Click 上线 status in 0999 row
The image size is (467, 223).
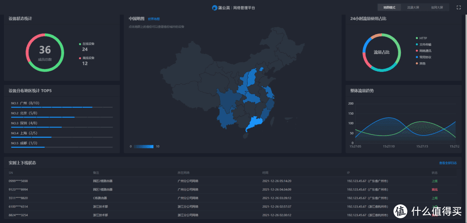[435, 181]
